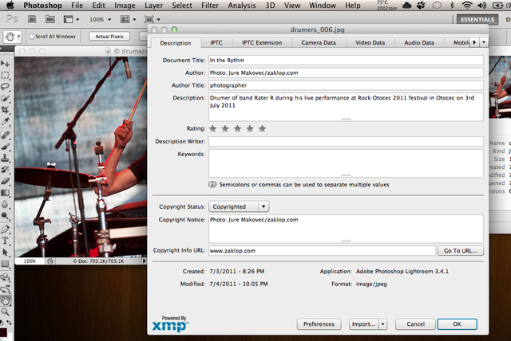Set rating to five stars
The width and height of the screenshot is (511, 341).
coord(263,129)
